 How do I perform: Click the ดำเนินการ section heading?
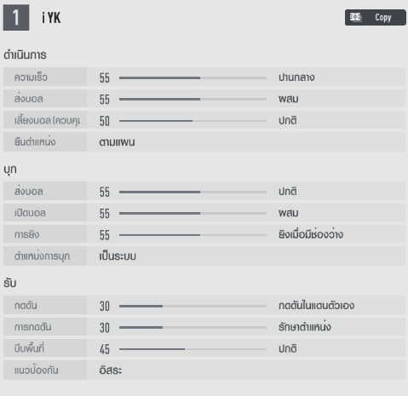(25, 55)
